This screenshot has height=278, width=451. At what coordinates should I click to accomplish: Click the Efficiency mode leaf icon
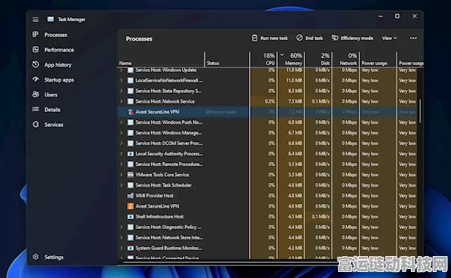click(x=334, y=38)
